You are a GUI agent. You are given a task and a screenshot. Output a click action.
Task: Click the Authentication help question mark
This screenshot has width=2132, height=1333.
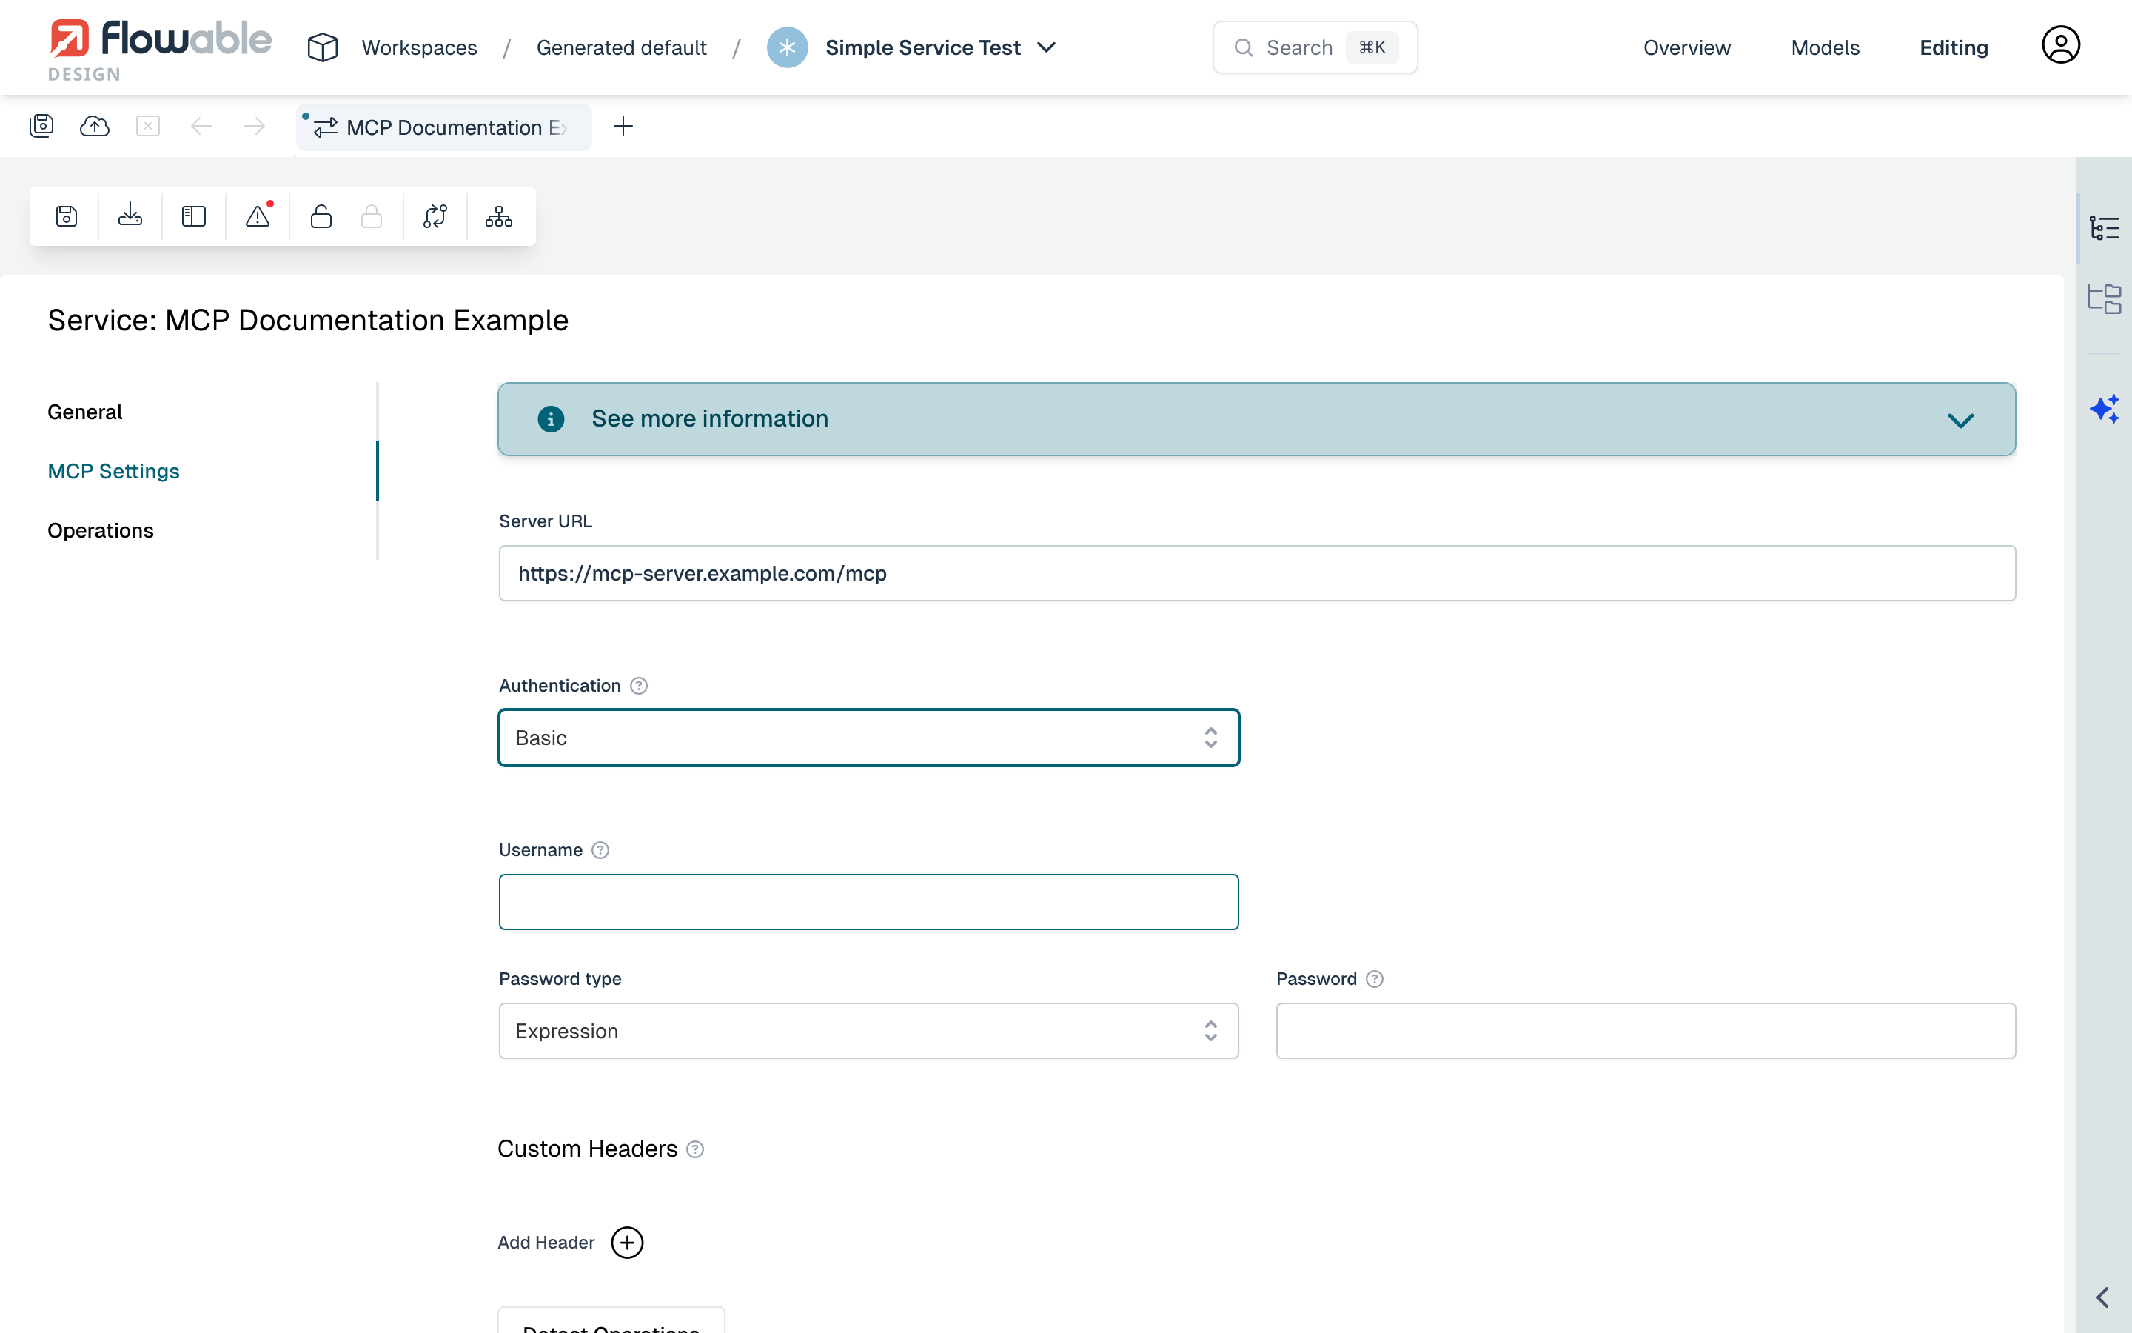click(638, 685)
